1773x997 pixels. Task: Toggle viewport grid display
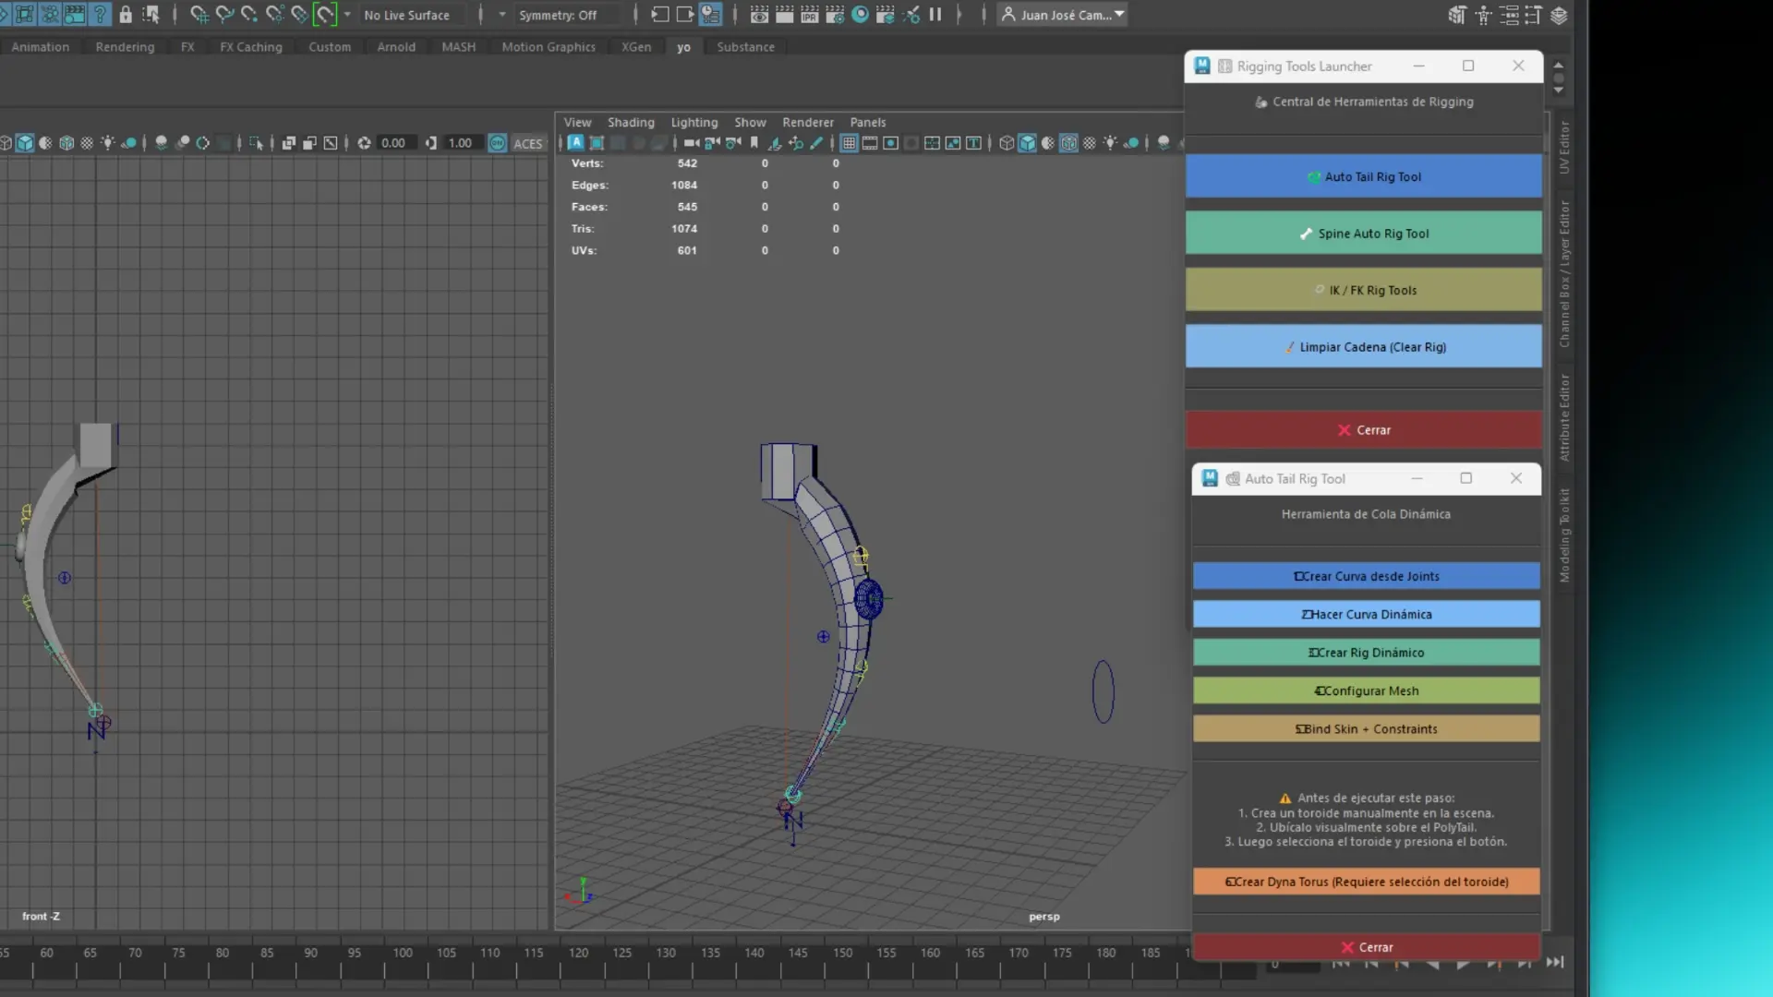tap(848, 143)
